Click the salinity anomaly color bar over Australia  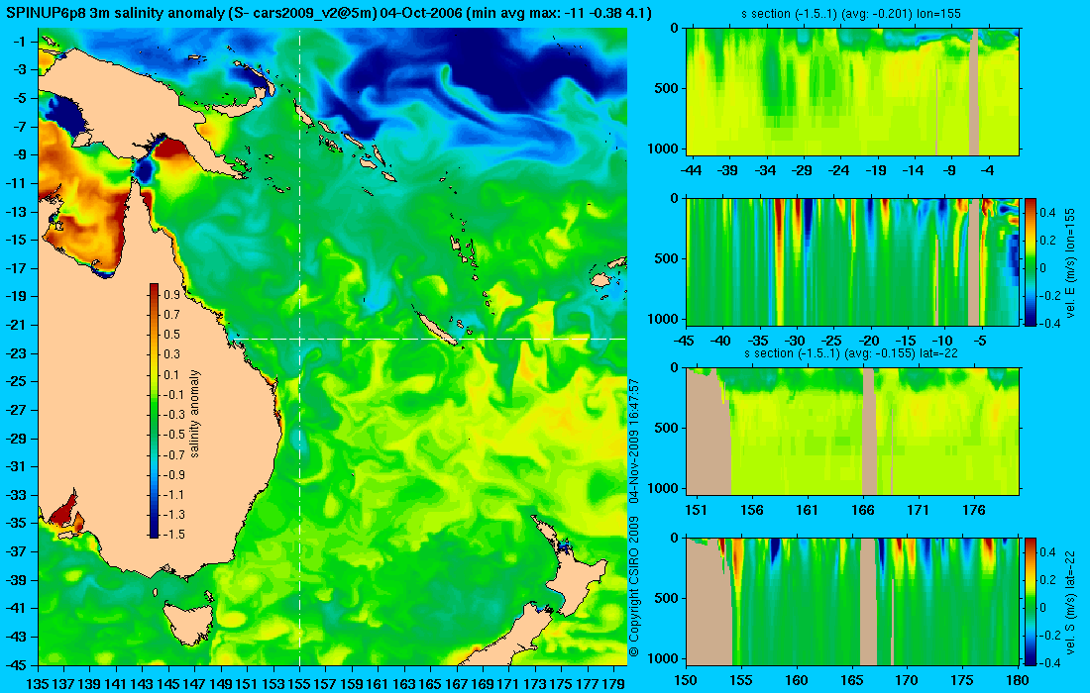154,411
